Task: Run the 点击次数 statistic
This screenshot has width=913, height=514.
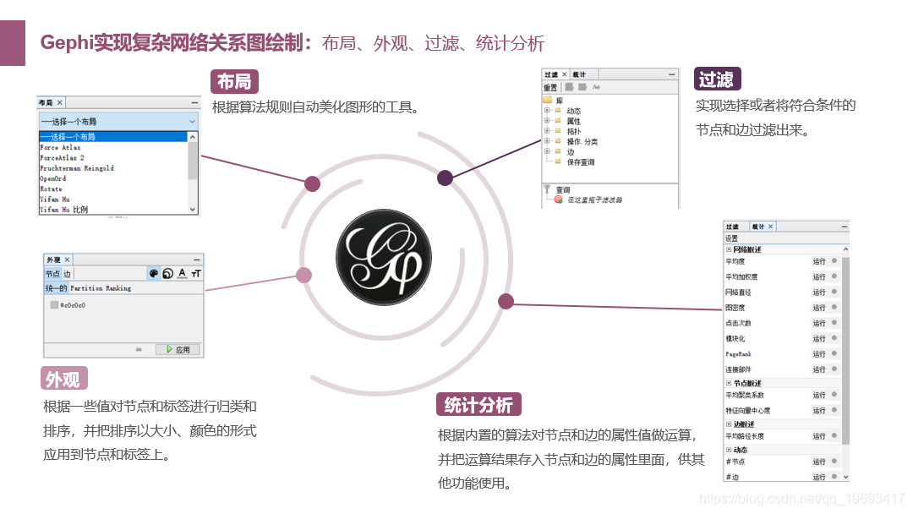Action: (818, 323)
